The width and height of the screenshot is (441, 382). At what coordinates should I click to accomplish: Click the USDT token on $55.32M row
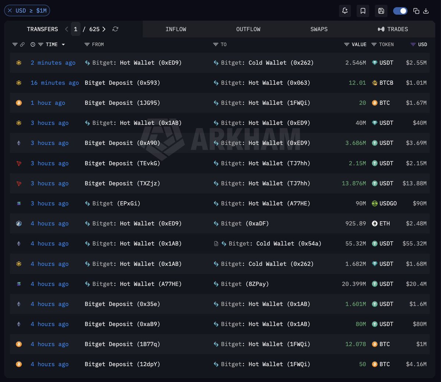[x=383, y=243]
